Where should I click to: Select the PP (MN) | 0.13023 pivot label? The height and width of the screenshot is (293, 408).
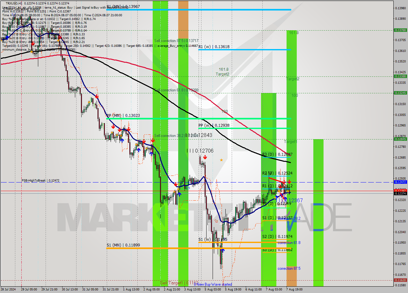pos(123,116)
